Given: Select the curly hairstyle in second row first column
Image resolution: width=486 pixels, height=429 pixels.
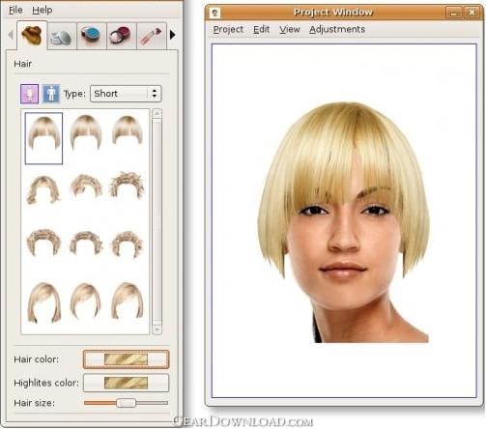Looking at the screenshot, I should tap(43, 189).
